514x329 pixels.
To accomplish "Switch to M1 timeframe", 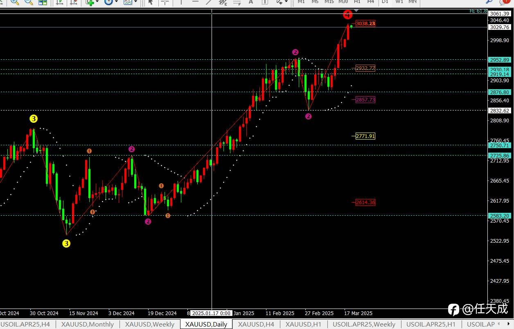I will coord(301,2).
